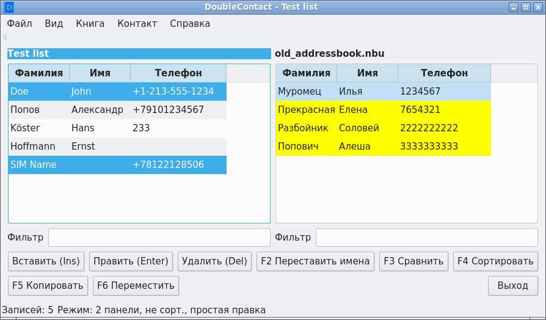This screenshot has width=546, height=320.
Task: Click the Test list panel title
Action: pos(139,54)
